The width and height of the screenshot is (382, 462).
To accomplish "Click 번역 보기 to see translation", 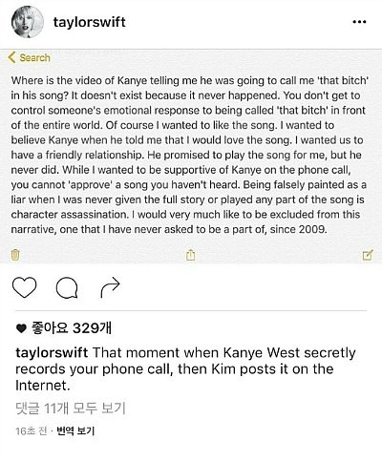I will 75,431.
